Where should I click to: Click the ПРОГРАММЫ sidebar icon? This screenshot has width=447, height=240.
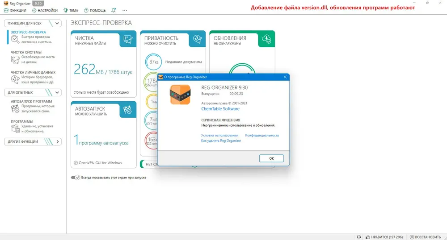(15, 128)
